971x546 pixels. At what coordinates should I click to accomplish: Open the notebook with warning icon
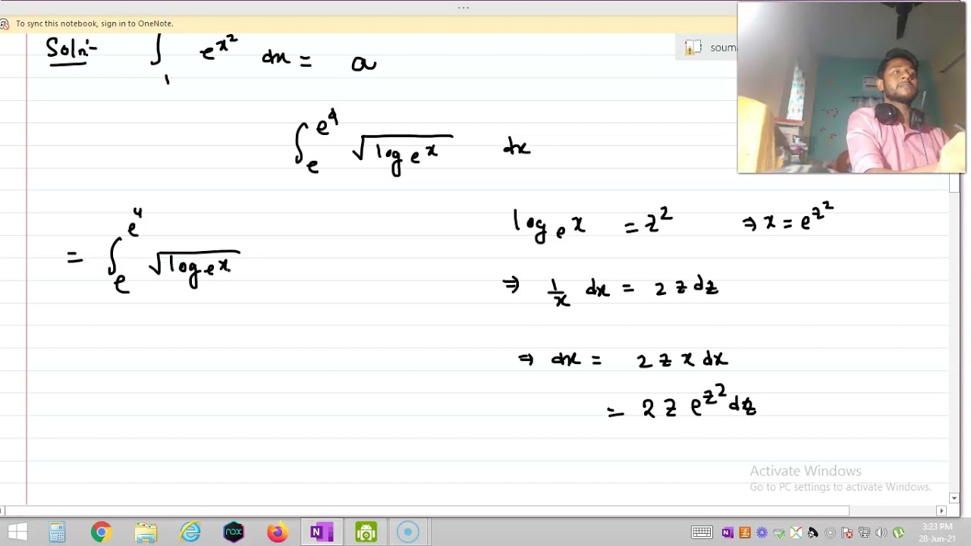pyautogui.click(x=693, y=48)
